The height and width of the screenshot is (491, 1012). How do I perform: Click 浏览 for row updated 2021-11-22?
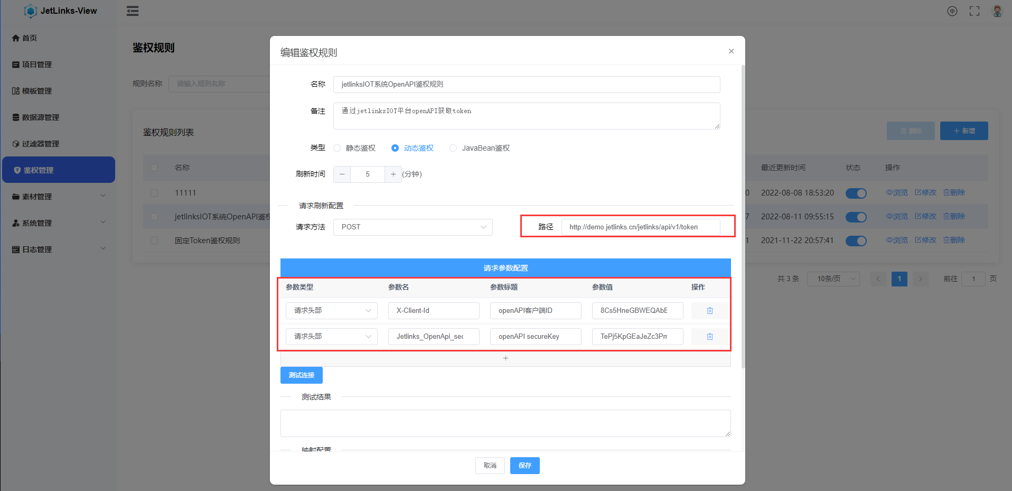(x=897, y=240)
